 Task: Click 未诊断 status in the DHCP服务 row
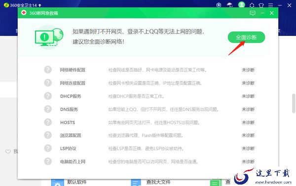pyautogui.click(x=248, y=96)
